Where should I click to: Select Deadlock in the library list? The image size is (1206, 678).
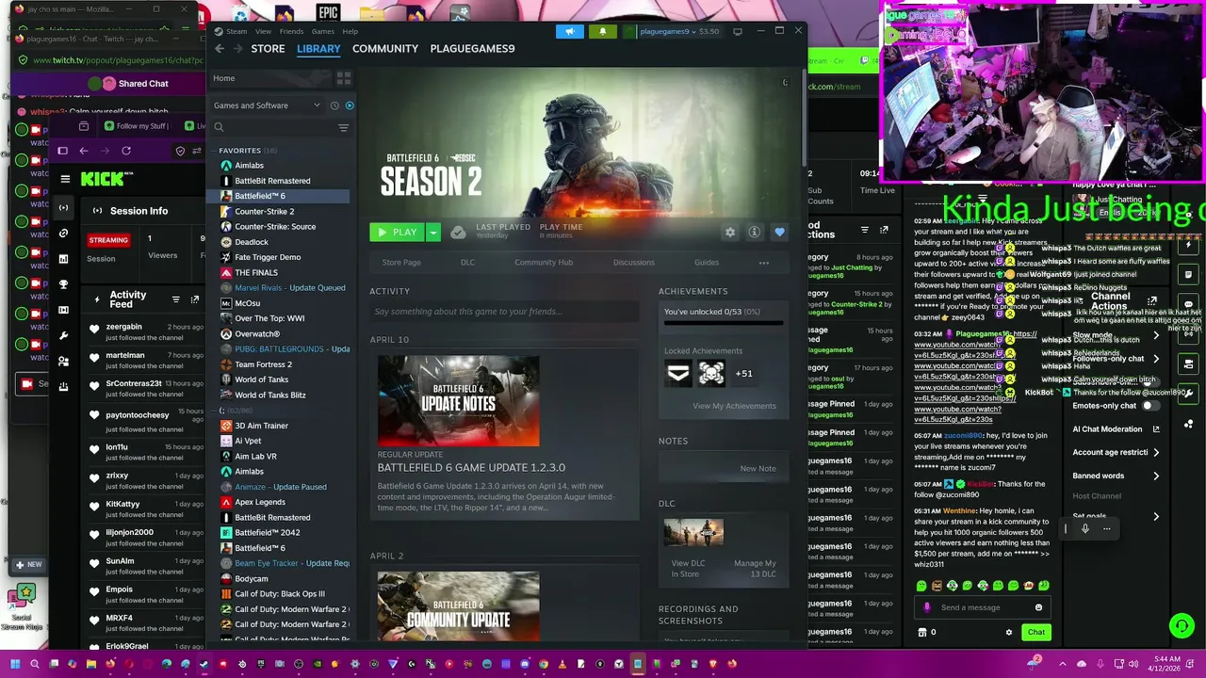click(252, 242)
